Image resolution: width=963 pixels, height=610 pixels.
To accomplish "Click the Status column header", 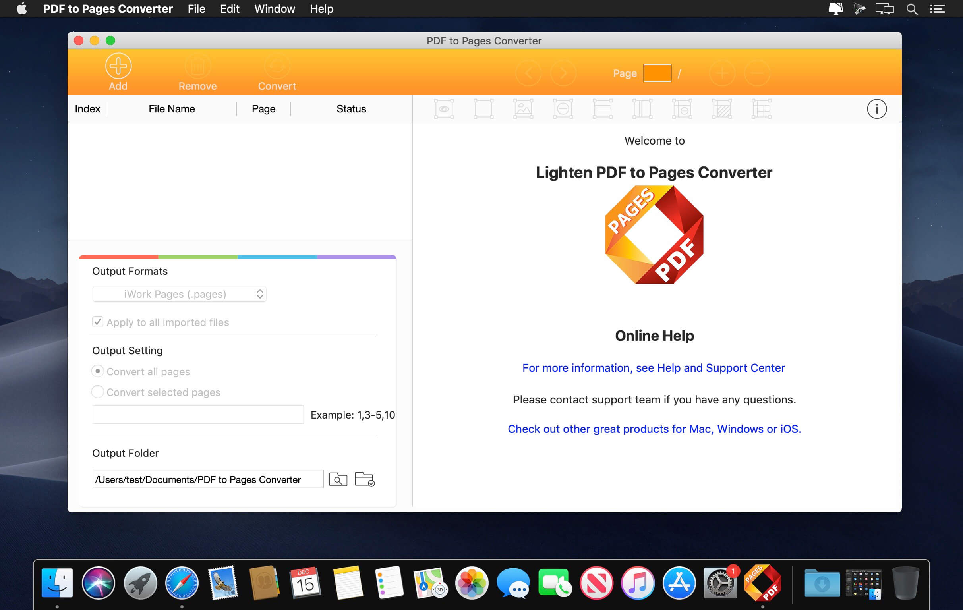I will click(x=351, y=109).
